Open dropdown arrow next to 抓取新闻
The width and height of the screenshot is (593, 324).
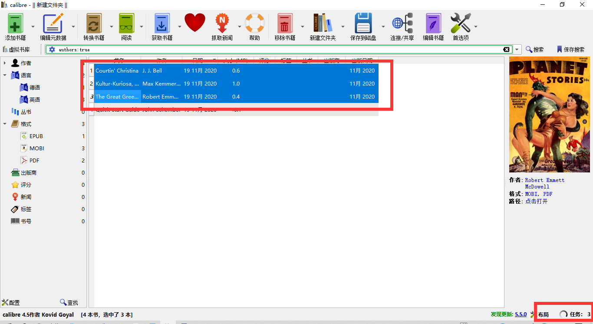pyautogui.click(x=240, y=26)
